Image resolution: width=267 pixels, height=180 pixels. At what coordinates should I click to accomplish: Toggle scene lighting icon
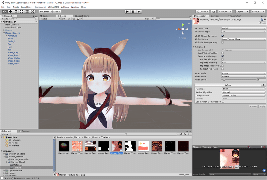[x=69, y=19]
